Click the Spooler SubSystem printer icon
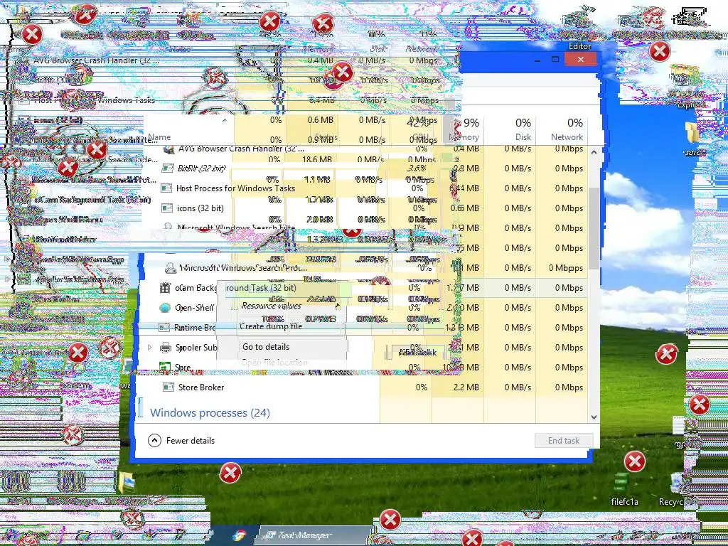The height and width of the screenshot is (546, 728). tap(165, 347)
